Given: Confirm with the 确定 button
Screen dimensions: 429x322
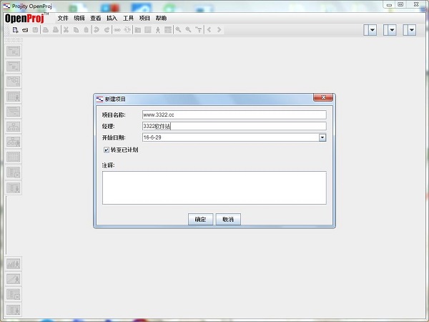Looking at the screenshot, I should pos(200,220).
